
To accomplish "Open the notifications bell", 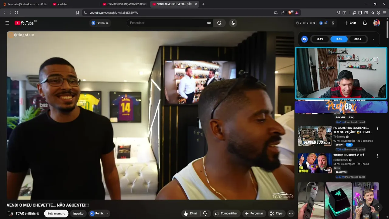I will (365, 23).
